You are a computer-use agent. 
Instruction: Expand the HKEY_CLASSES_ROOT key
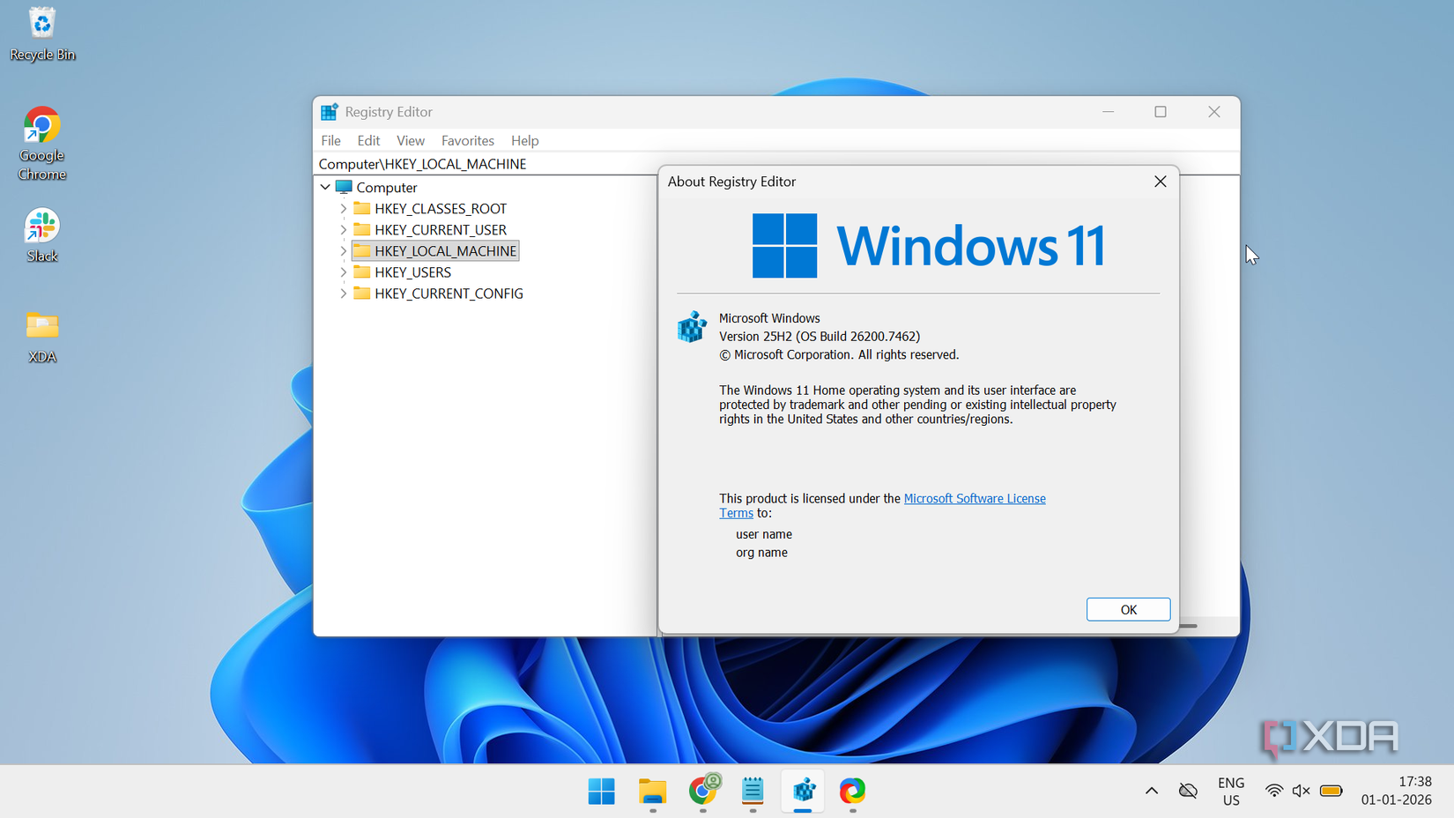[x=344, y=209]
